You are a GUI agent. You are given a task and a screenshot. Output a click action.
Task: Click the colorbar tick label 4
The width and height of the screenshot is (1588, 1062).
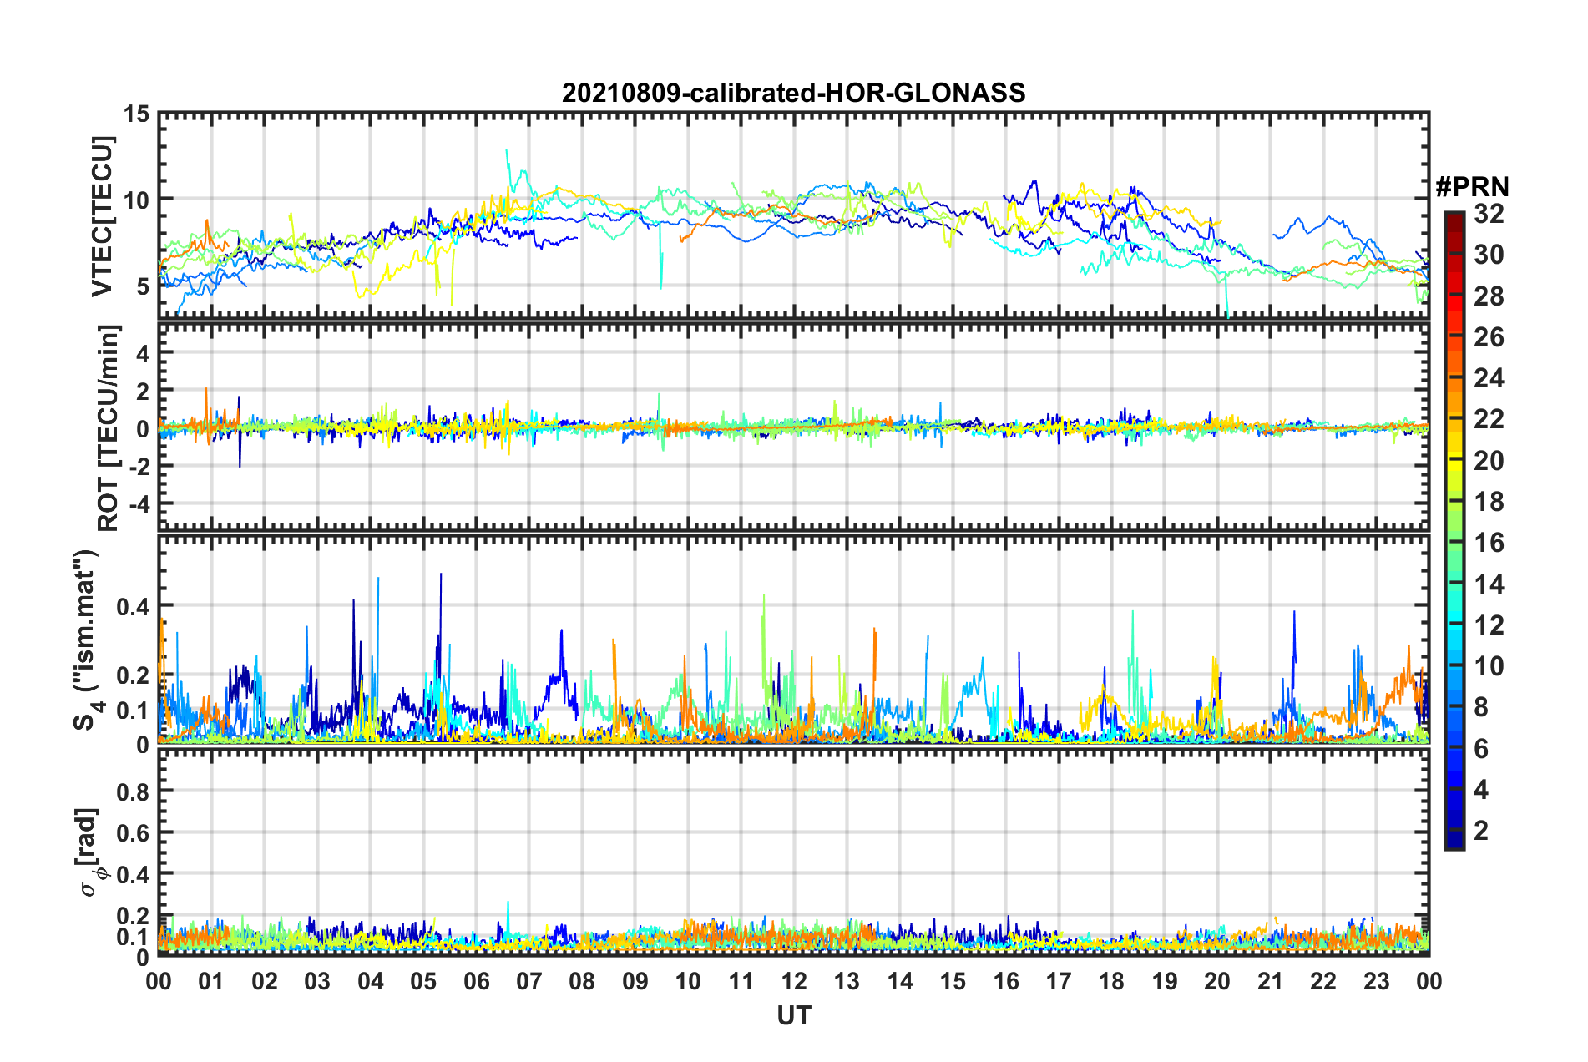click(1481, 790)
